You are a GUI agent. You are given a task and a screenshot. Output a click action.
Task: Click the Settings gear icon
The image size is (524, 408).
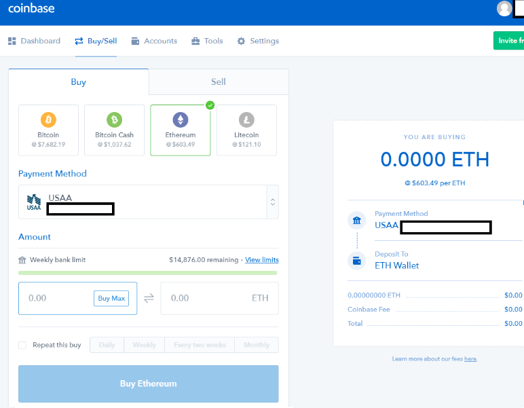[x=241, y=41]
